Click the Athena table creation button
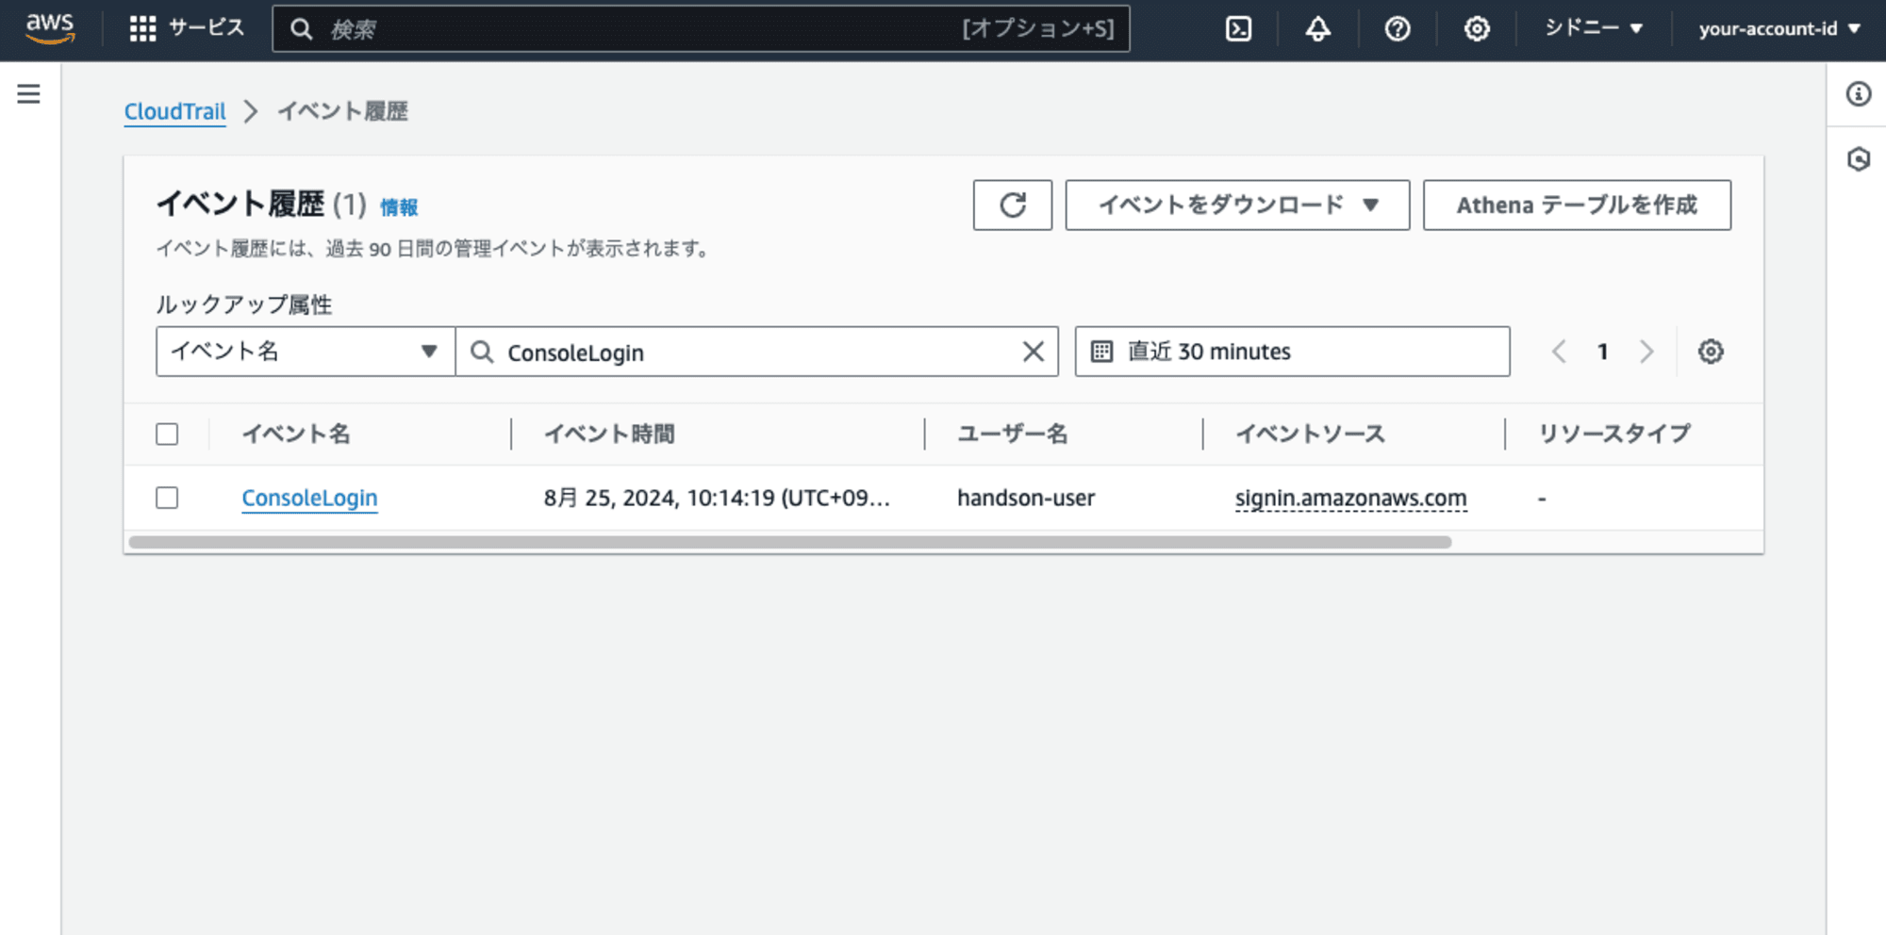Viewport: 1886px width, 935px height. coord(1577,205)
